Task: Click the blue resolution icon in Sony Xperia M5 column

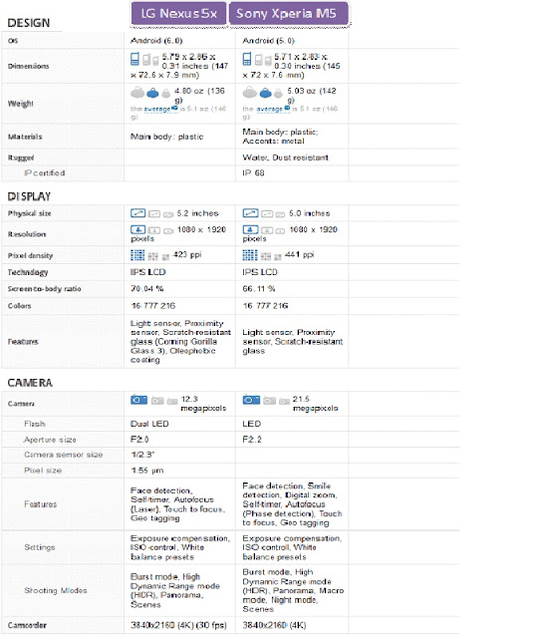Action: tap(250, 230)
